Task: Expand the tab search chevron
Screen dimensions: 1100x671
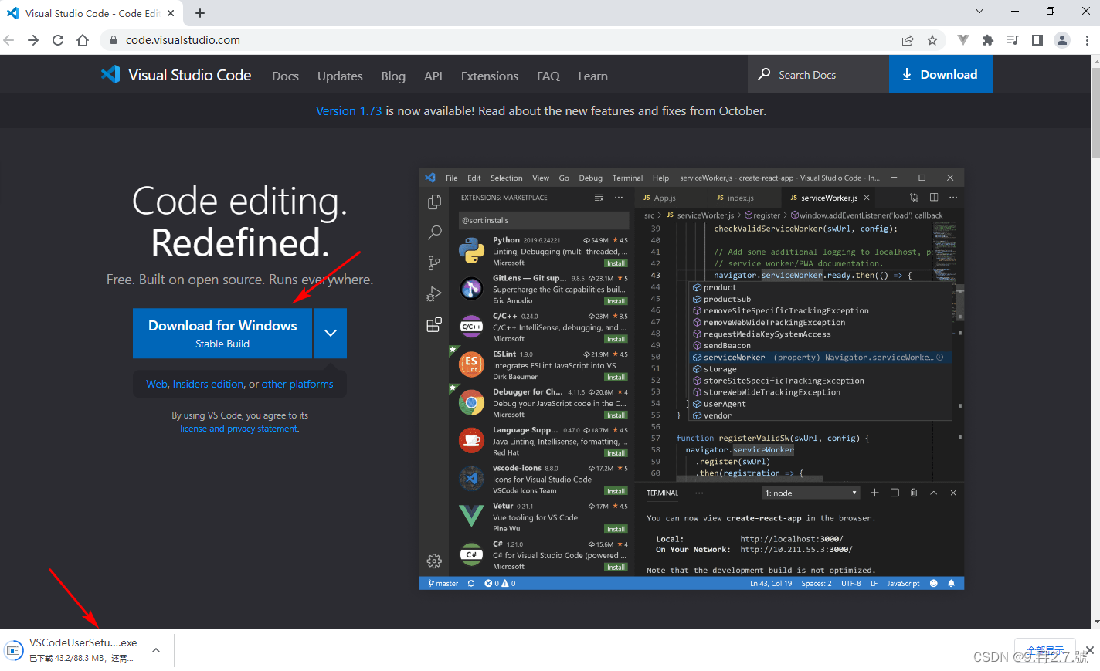Action: point(979,11)
